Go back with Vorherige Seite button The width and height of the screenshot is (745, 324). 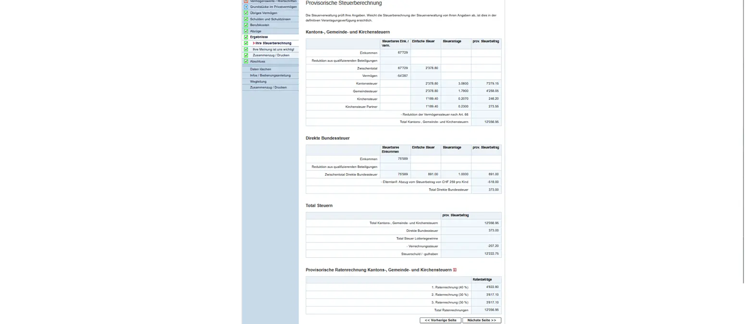440,320
